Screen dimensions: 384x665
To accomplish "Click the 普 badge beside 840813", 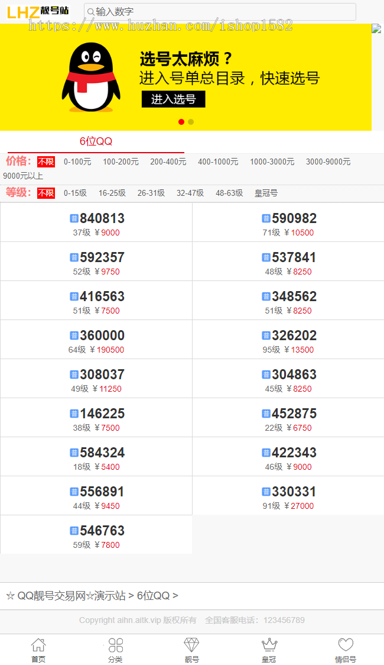I will 74,218.
